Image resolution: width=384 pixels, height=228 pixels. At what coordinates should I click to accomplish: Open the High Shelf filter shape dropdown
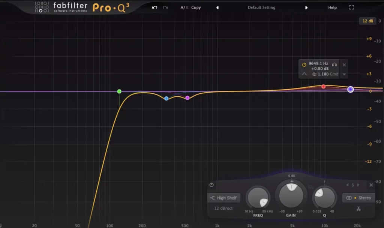point(224,198)
